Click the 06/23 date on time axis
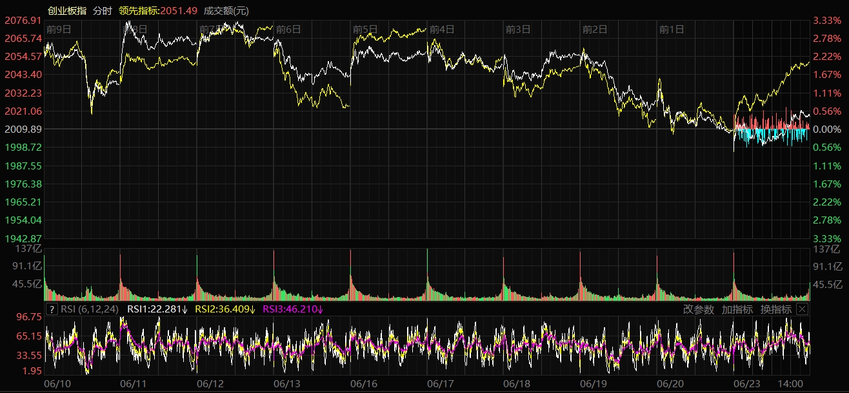 coord(747,383)
